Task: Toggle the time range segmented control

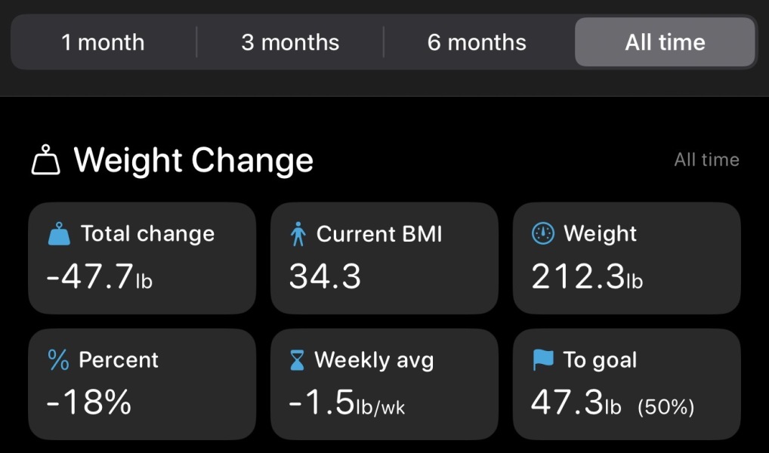Action: click(x=384, y=42)
